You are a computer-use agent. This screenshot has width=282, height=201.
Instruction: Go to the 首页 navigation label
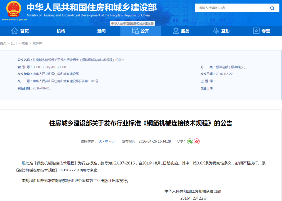pyautogui.click(x=25, y=31)
